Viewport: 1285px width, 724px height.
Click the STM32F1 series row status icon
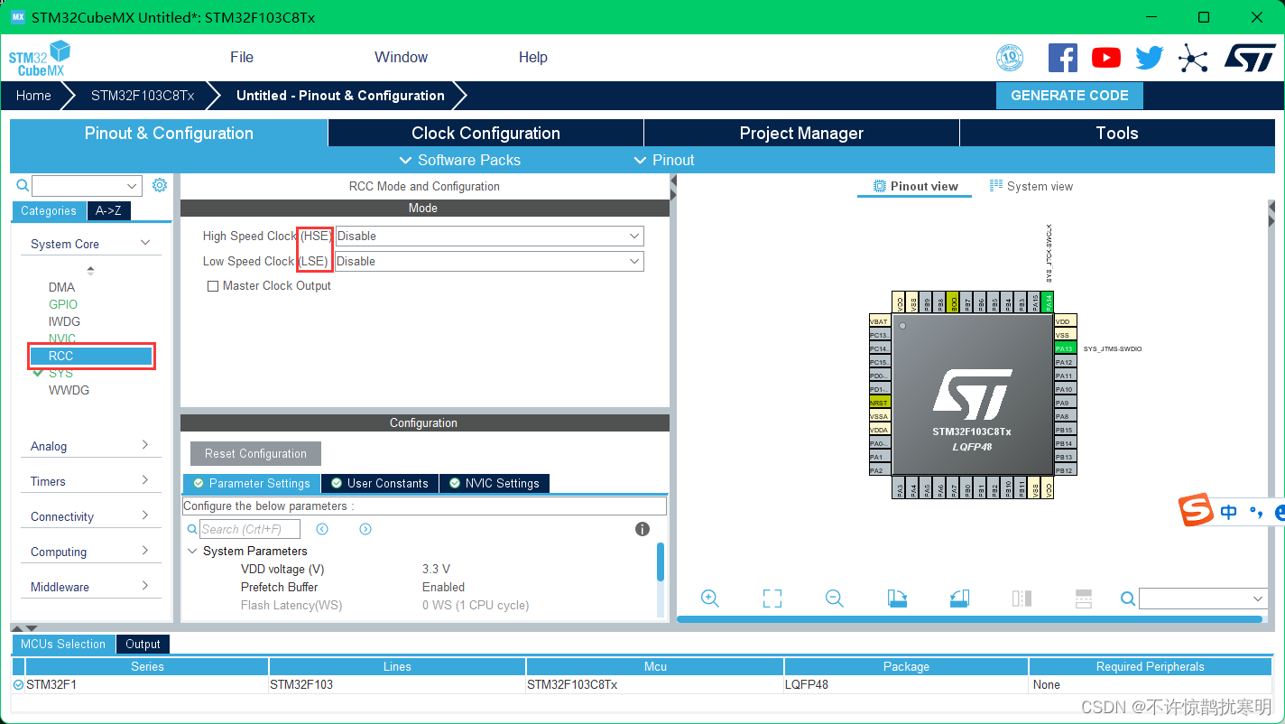(x=19, y=685)
